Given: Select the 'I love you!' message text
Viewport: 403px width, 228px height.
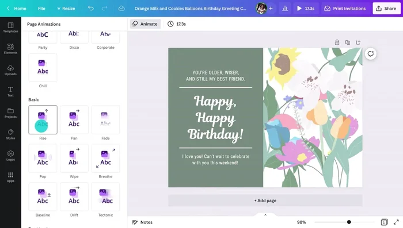Looking at the screenshot, I should (x=216, y=159).
